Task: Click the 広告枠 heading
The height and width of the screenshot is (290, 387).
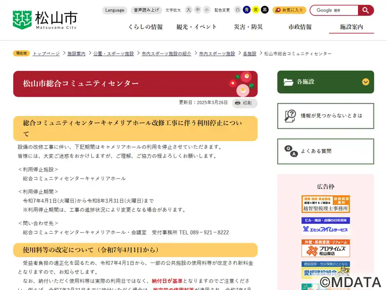Action: 326,187
